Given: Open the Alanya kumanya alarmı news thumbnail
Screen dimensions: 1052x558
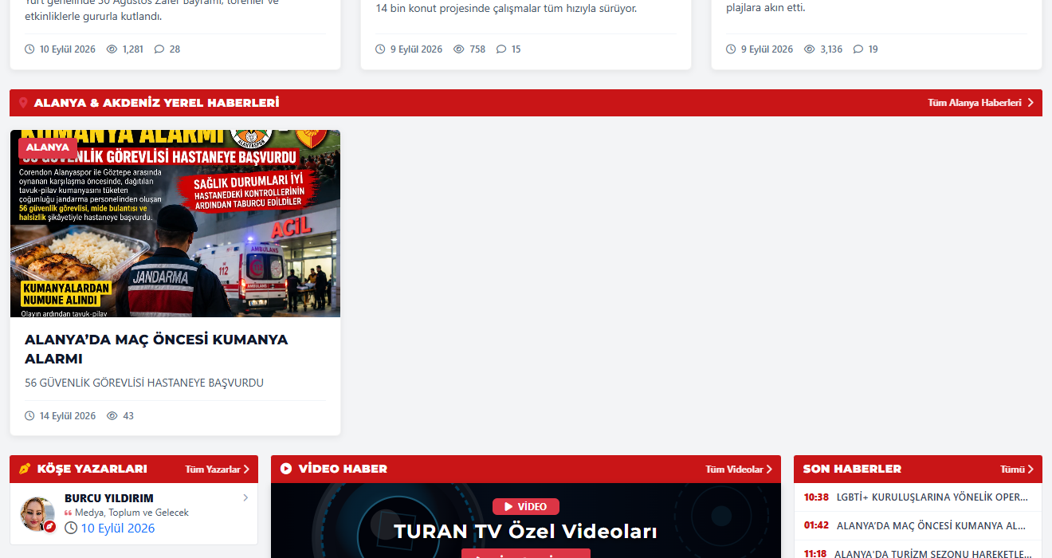Looking at the screenshot, I should pos(175,223).
